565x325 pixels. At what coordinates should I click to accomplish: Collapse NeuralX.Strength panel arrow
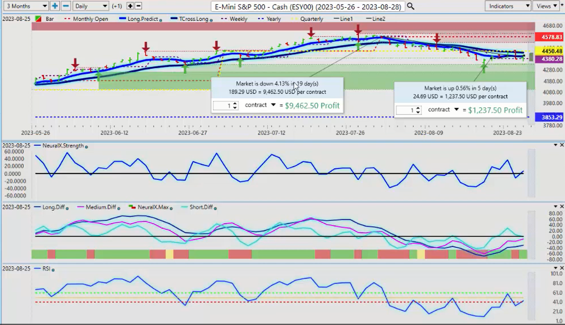pos(556,145)
